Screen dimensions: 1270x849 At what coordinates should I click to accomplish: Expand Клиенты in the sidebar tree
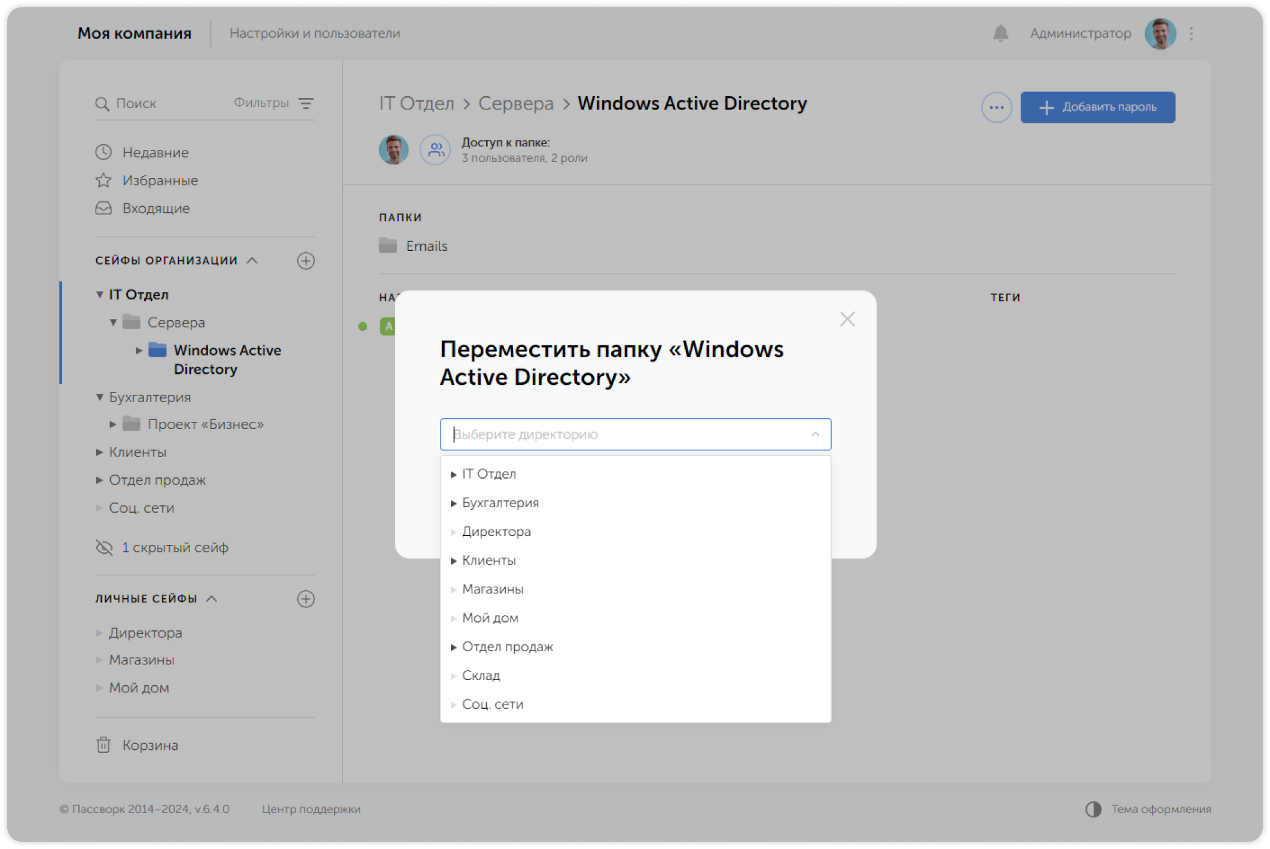pyautogui.click(x=100, y=452)
